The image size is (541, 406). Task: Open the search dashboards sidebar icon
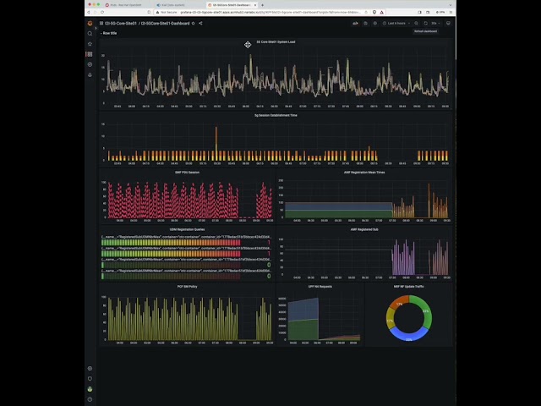(x=90, y=34)
